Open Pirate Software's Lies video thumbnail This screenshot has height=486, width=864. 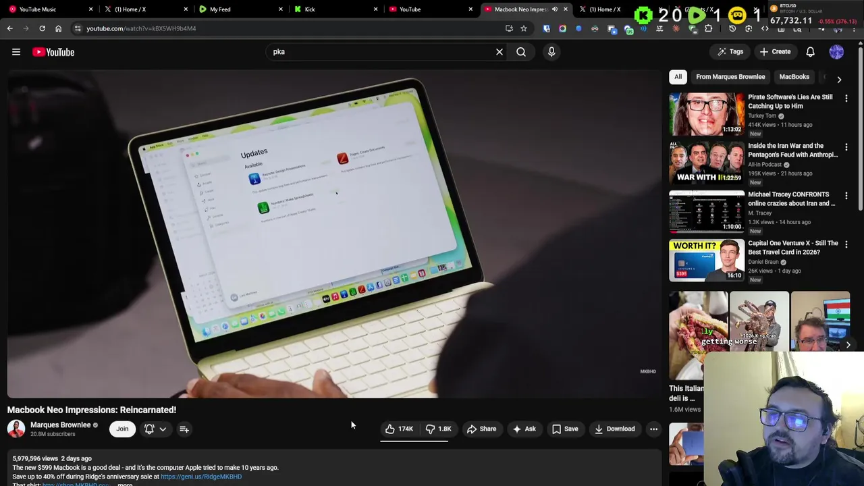click(707, 115)
